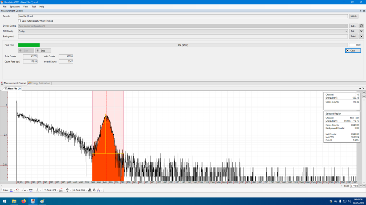Click the HD arc view icon
The image size is (366, 205).
18,190
